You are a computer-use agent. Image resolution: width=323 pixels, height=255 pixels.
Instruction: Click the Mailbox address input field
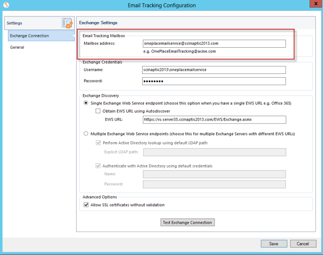point(214,44)
